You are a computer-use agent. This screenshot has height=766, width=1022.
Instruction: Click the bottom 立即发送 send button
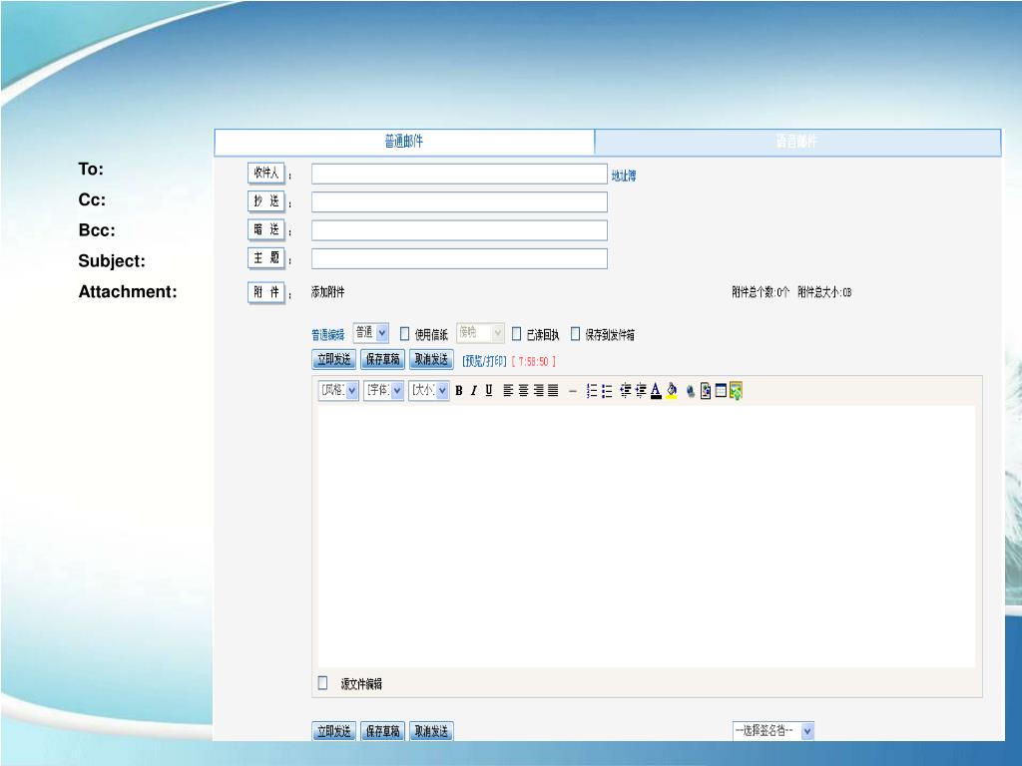click(334, 731)
